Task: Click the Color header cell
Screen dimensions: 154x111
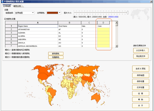Action: pos(103,26)
